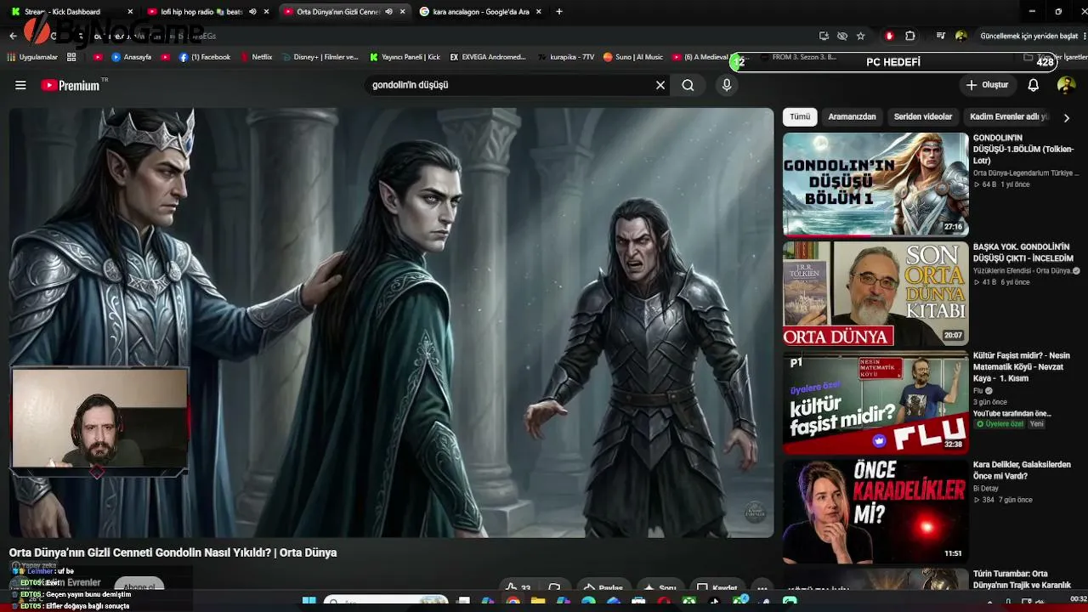The height and width of the screenshot is (612, 1088).
Task: Open the Son Orta Dünya Kitabı thumbnail
Action: tap(875, 293)
